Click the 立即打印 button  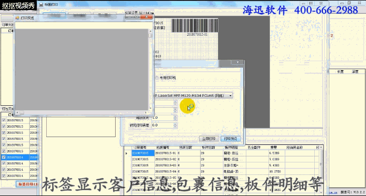pyautogui.click(x=209, y=139)
